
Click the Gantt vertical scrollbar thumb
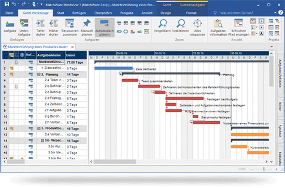(x=271, y=71)
